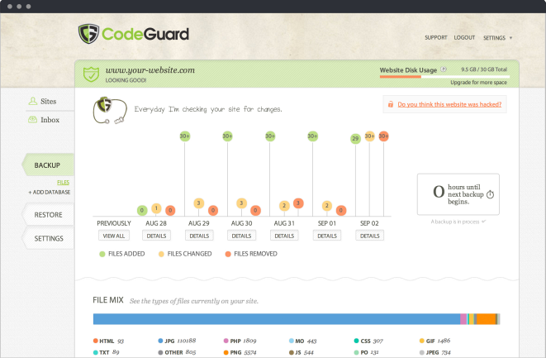Click the 'JPEG 734' file type entry
The image size is (546, 358).
pos(435,352)
